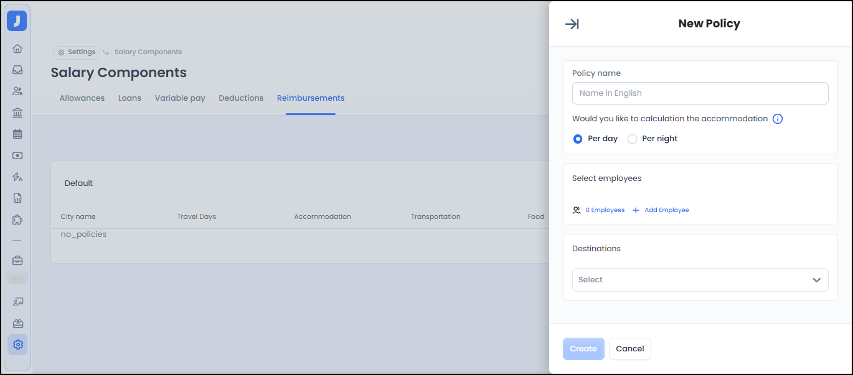Open the reports chart icon in sidebar
The height and width of the screenshot is (375, 853).
[17, 198]
